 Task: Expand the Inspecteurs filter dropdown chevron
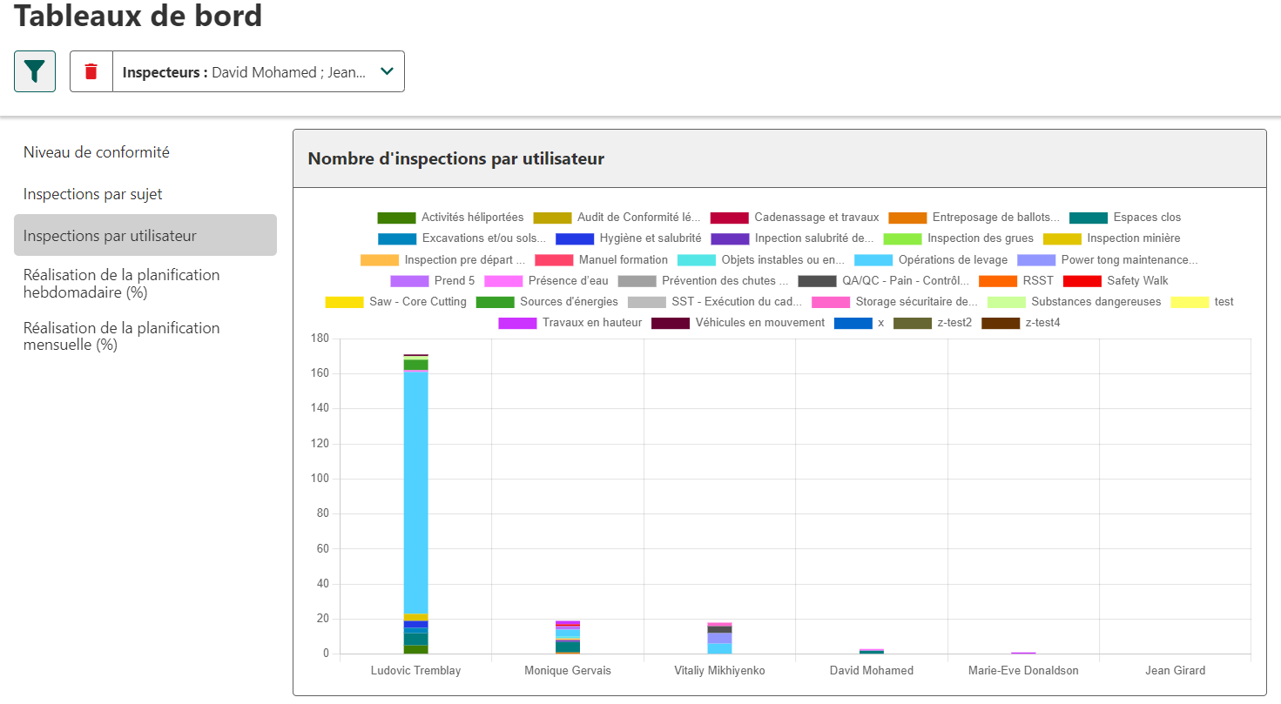coord(388,72)
